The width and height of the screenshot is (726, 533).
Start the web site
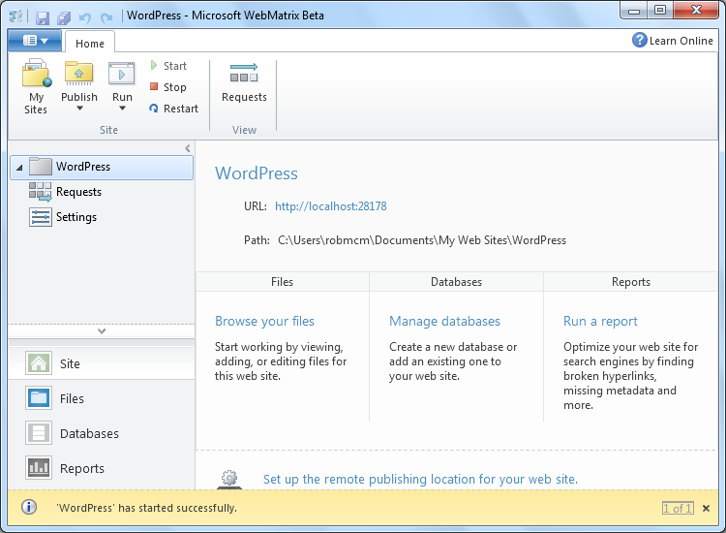click(x=167, y=66)
